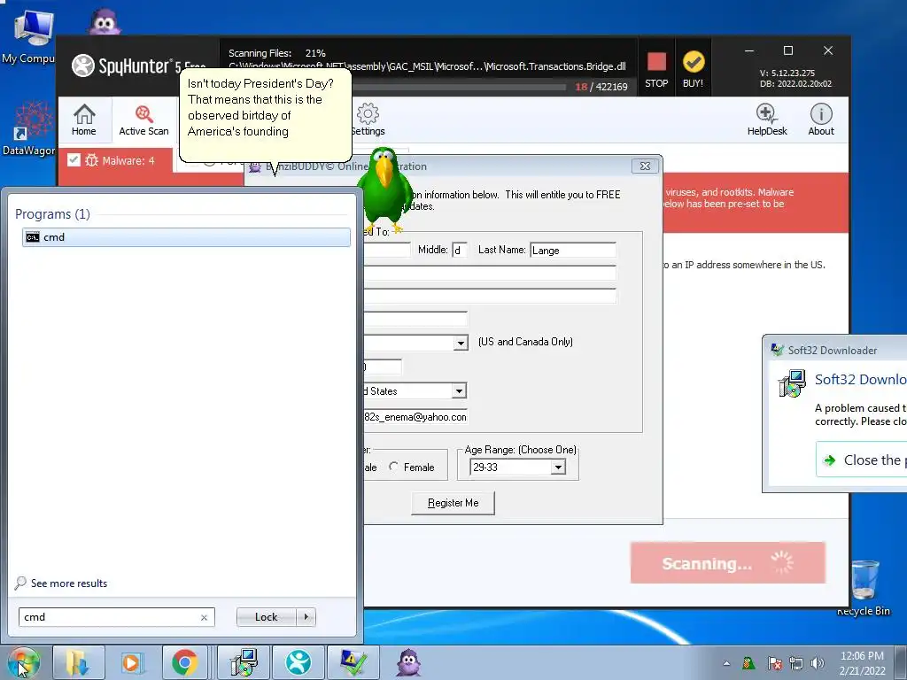The height and width of the screenshot is (680, 907).
Task: Select the cmd program result
Action: pos(186,237)
